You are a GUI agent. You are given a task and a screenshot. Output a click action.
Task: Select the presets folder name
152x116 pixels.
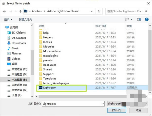pyautogui.click(x=48, y=60)
